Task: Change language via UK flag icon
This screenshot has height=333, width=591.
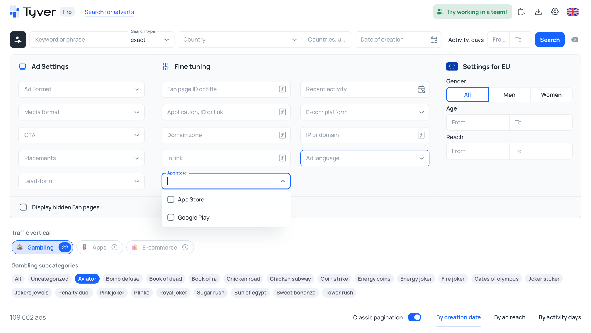Action: [x=573, y=12]
